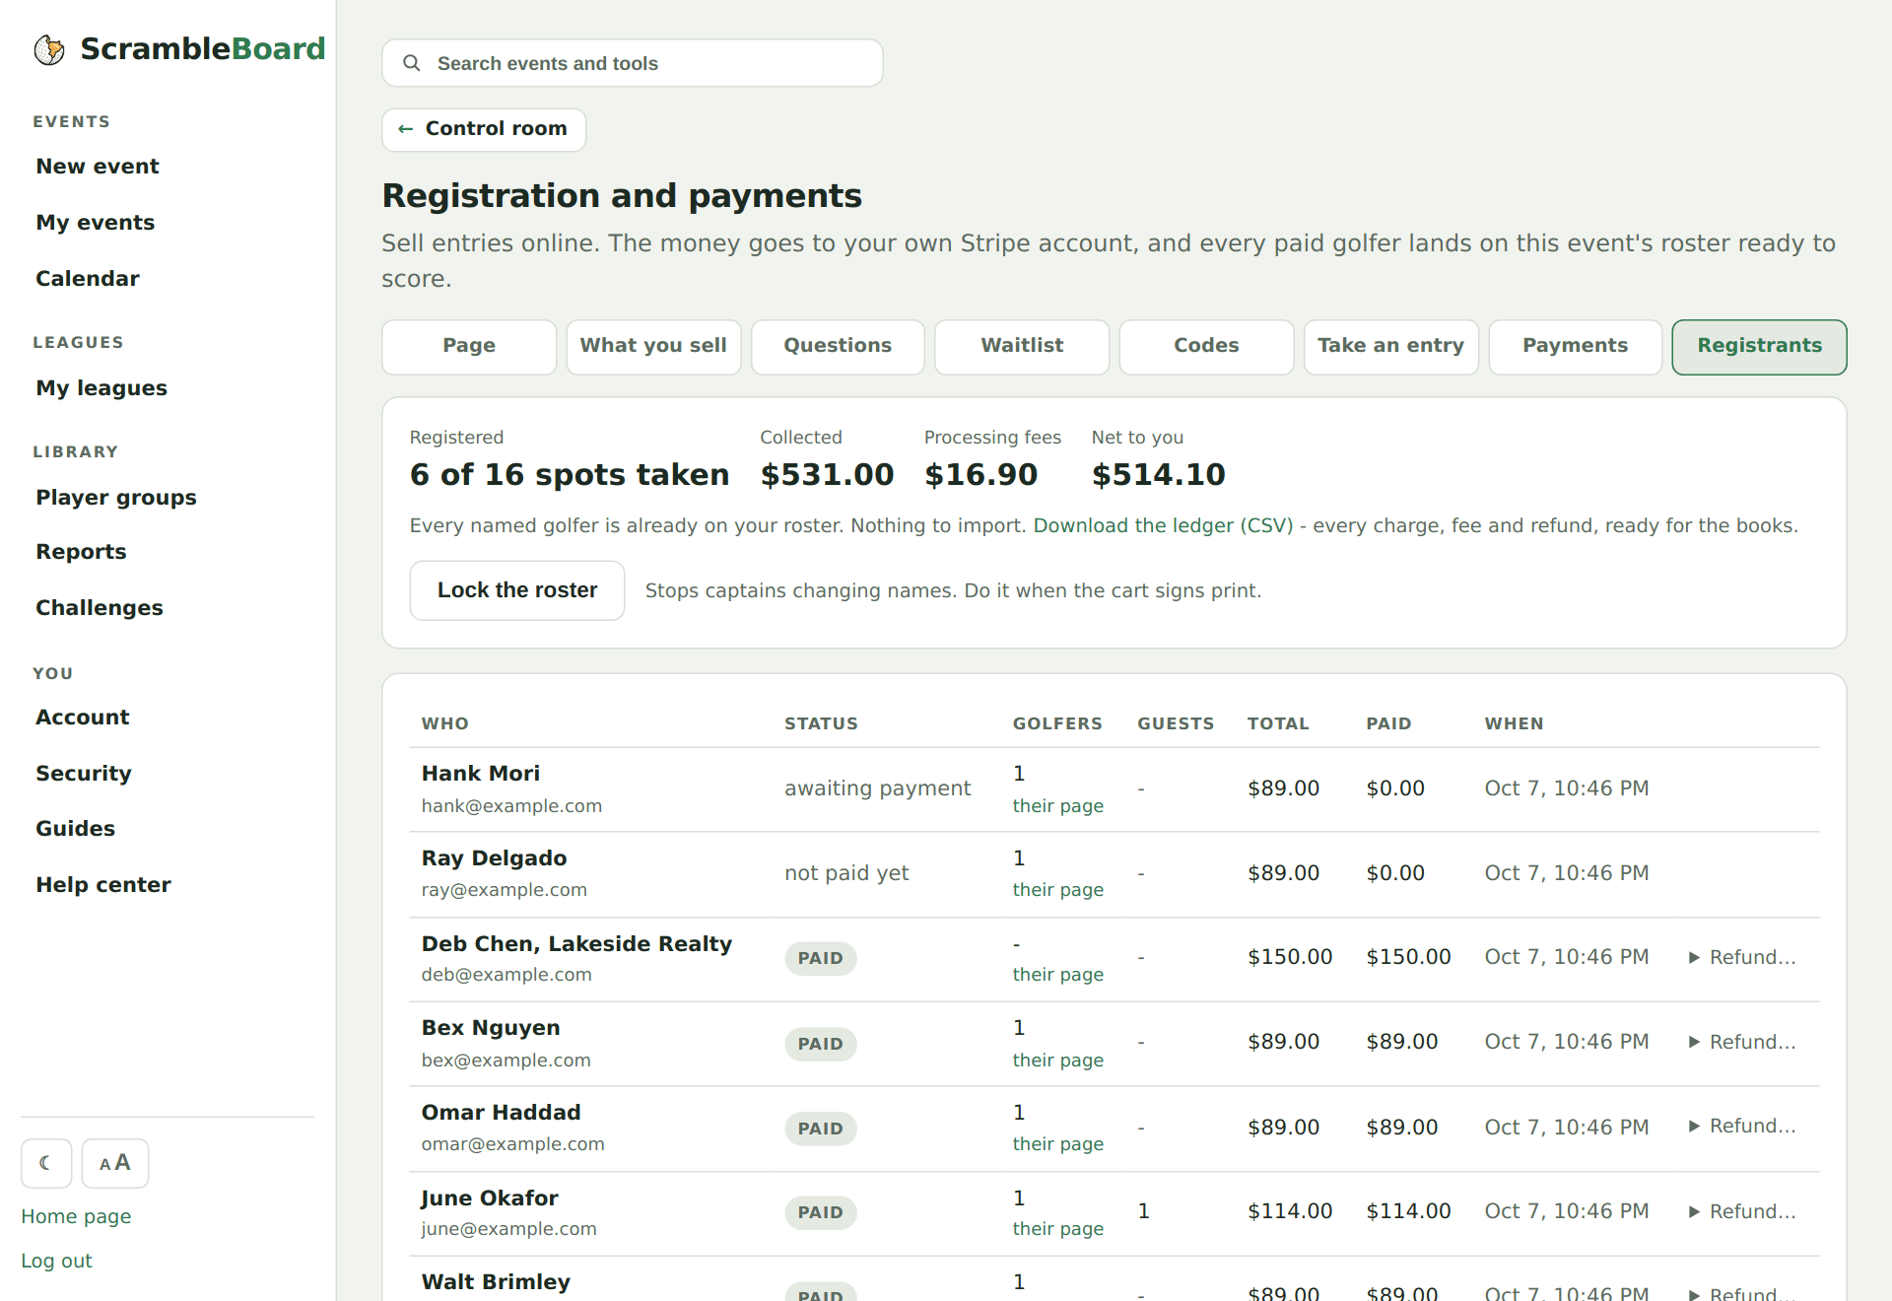Open June Okafor's their page link
This screenshot has width=1892, height=1301.
coord(1057,1229)
